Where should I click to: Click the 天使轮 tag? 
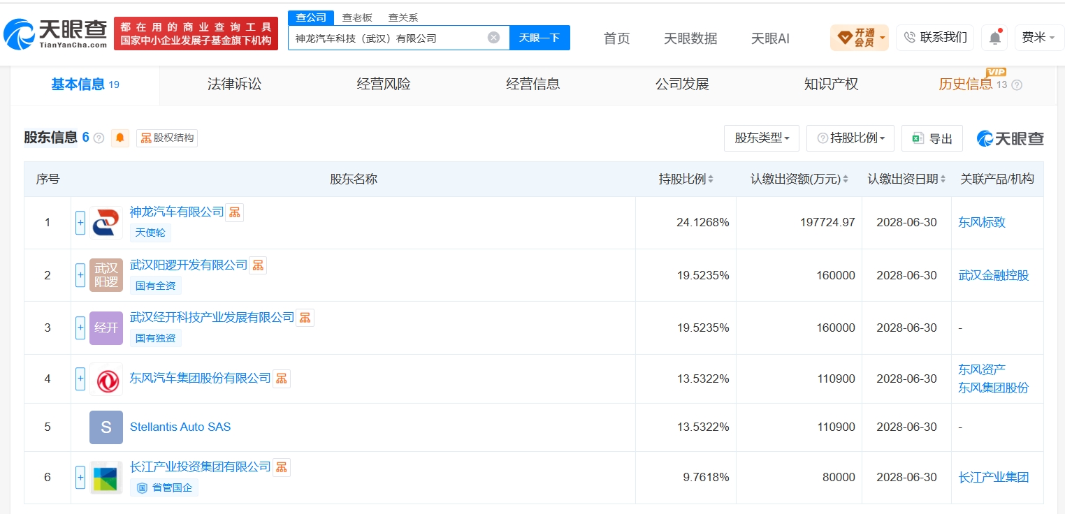[150, 233]
